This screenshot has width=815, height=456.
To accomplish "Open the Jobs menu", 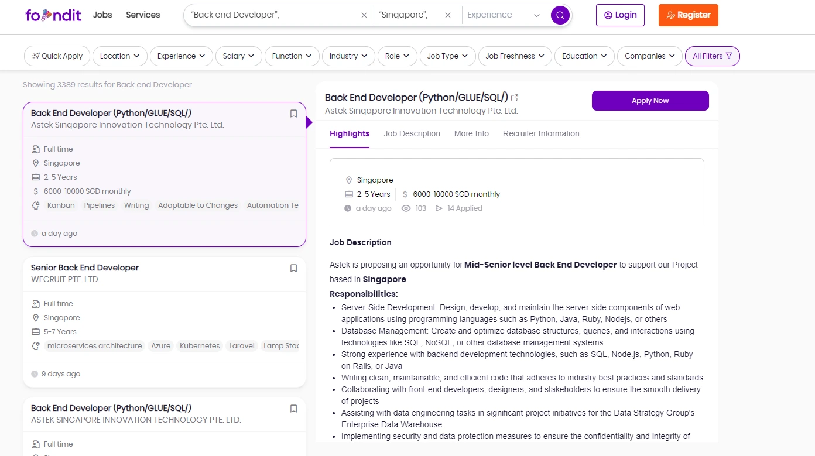I will 102,15.
